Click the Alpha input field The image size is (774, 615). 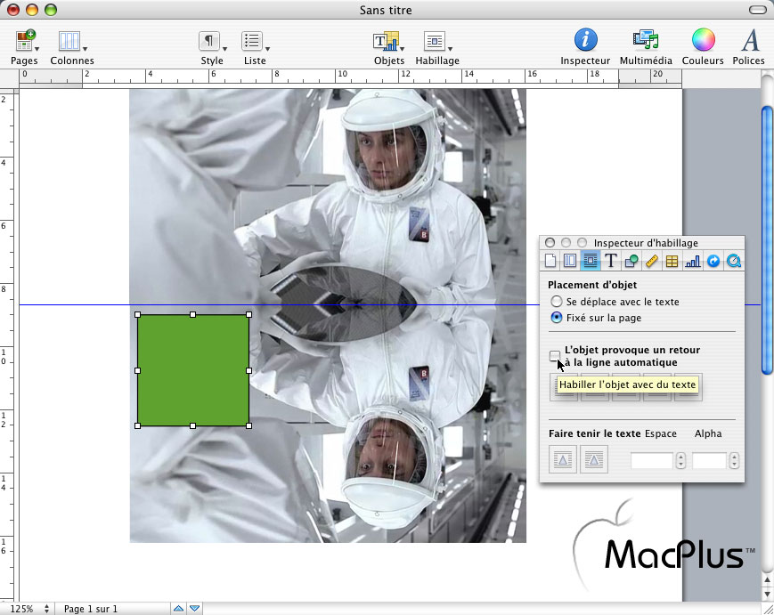click(x=709, y=461)
